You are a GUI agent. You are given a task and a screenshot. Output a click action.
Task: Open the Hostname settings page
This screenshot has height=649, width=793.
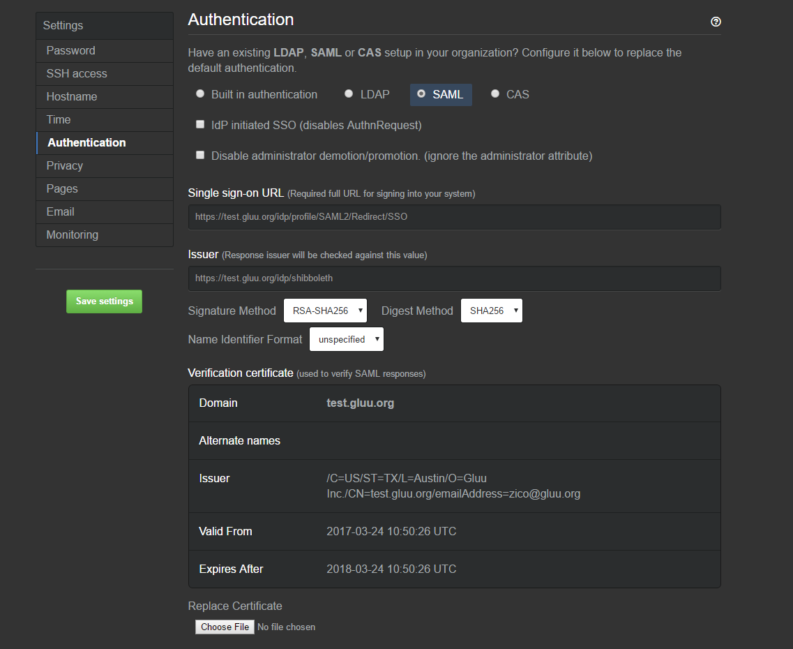pos(72,96)
